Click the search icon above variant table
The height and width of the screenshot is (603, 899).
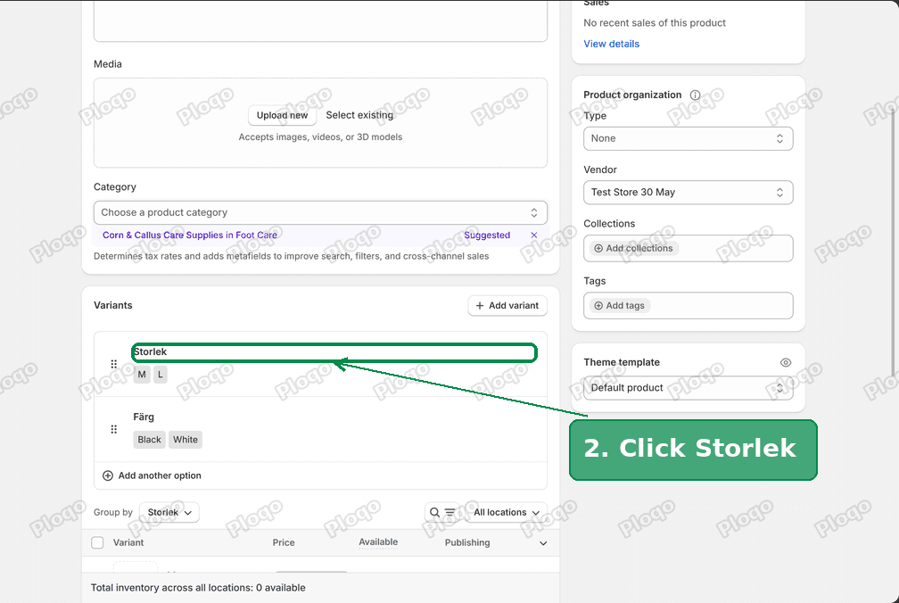pos(434,512)
